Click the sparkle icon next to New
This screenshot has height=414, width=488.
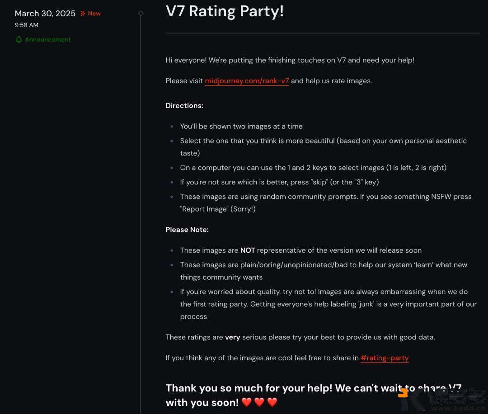coord(83,14)
